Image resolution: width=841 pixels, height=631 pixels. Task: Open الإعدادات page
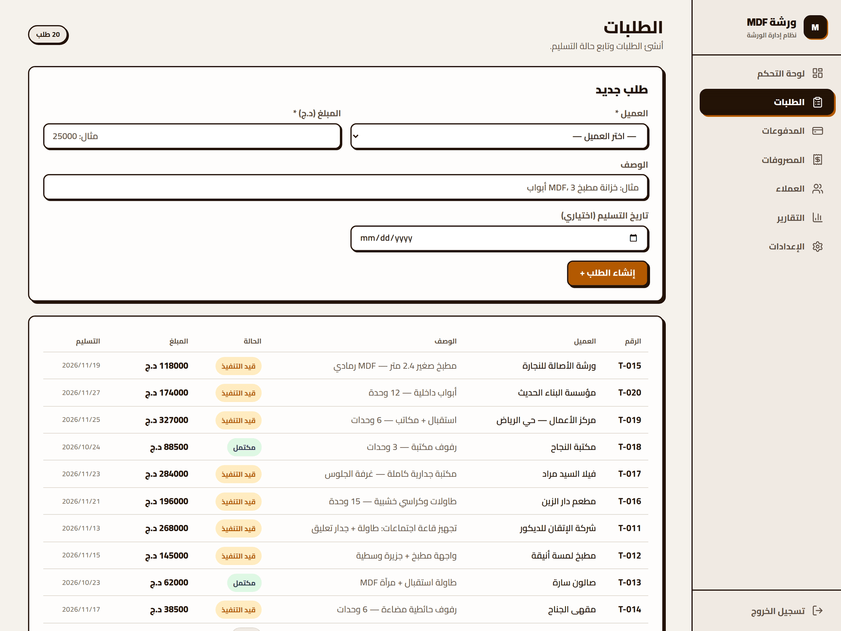pyautogui.click(x=767, y=247)
